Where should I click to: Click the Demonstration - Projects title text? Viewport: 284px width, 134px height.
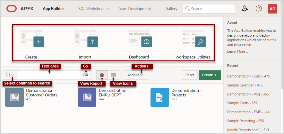186,93
